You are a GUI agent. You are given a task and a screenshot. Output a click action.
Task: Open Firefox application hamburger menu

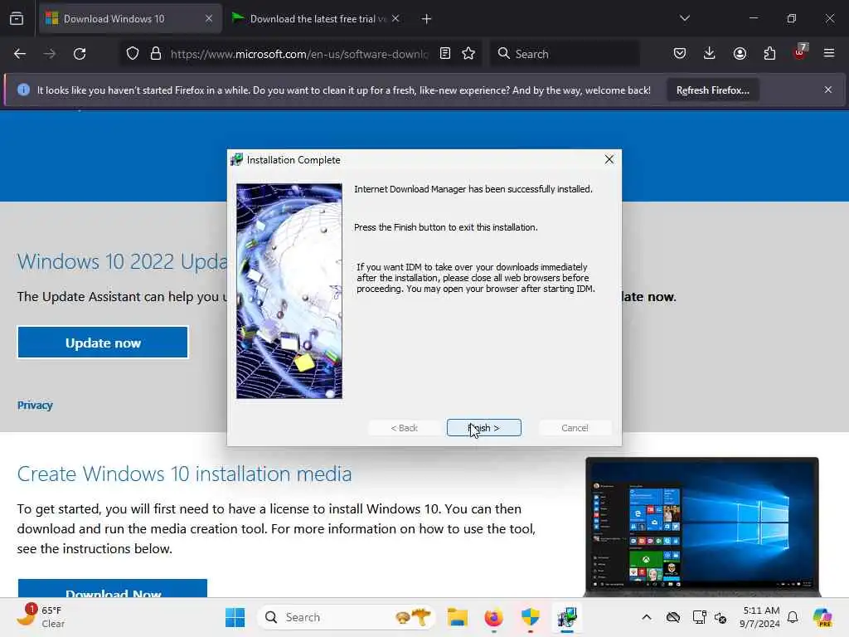[829, 53]
